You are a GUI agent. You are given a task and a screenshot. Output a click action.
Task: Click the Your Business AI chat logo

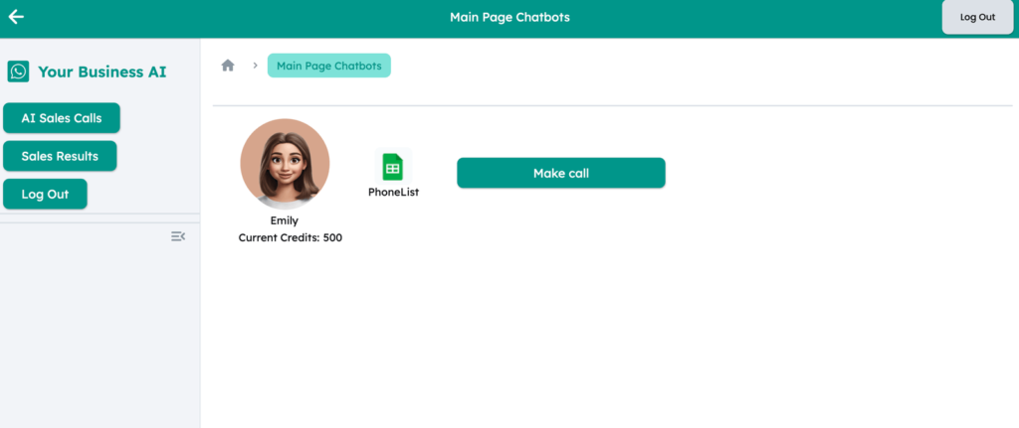(x=18, y=71)
